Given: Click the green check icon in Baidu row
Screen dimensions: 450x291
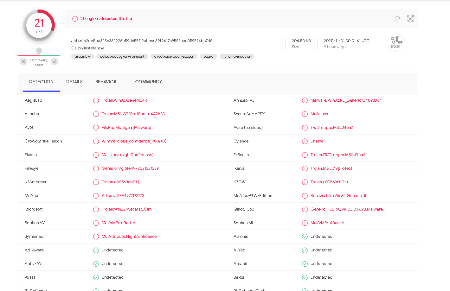Looking at the screenshot, I should pyautogui.click(x=305, y=277).
